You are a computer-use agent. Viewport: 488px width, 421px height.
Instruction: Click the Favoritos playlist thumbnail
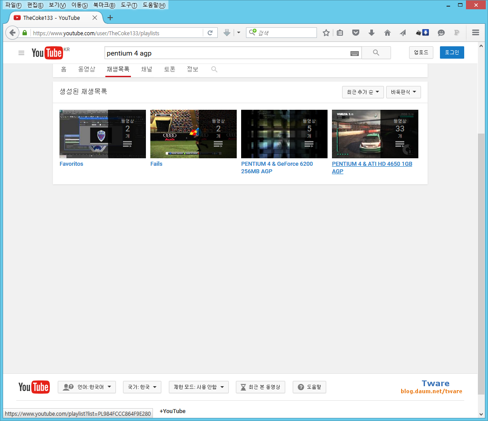click(x=103, y=134)
